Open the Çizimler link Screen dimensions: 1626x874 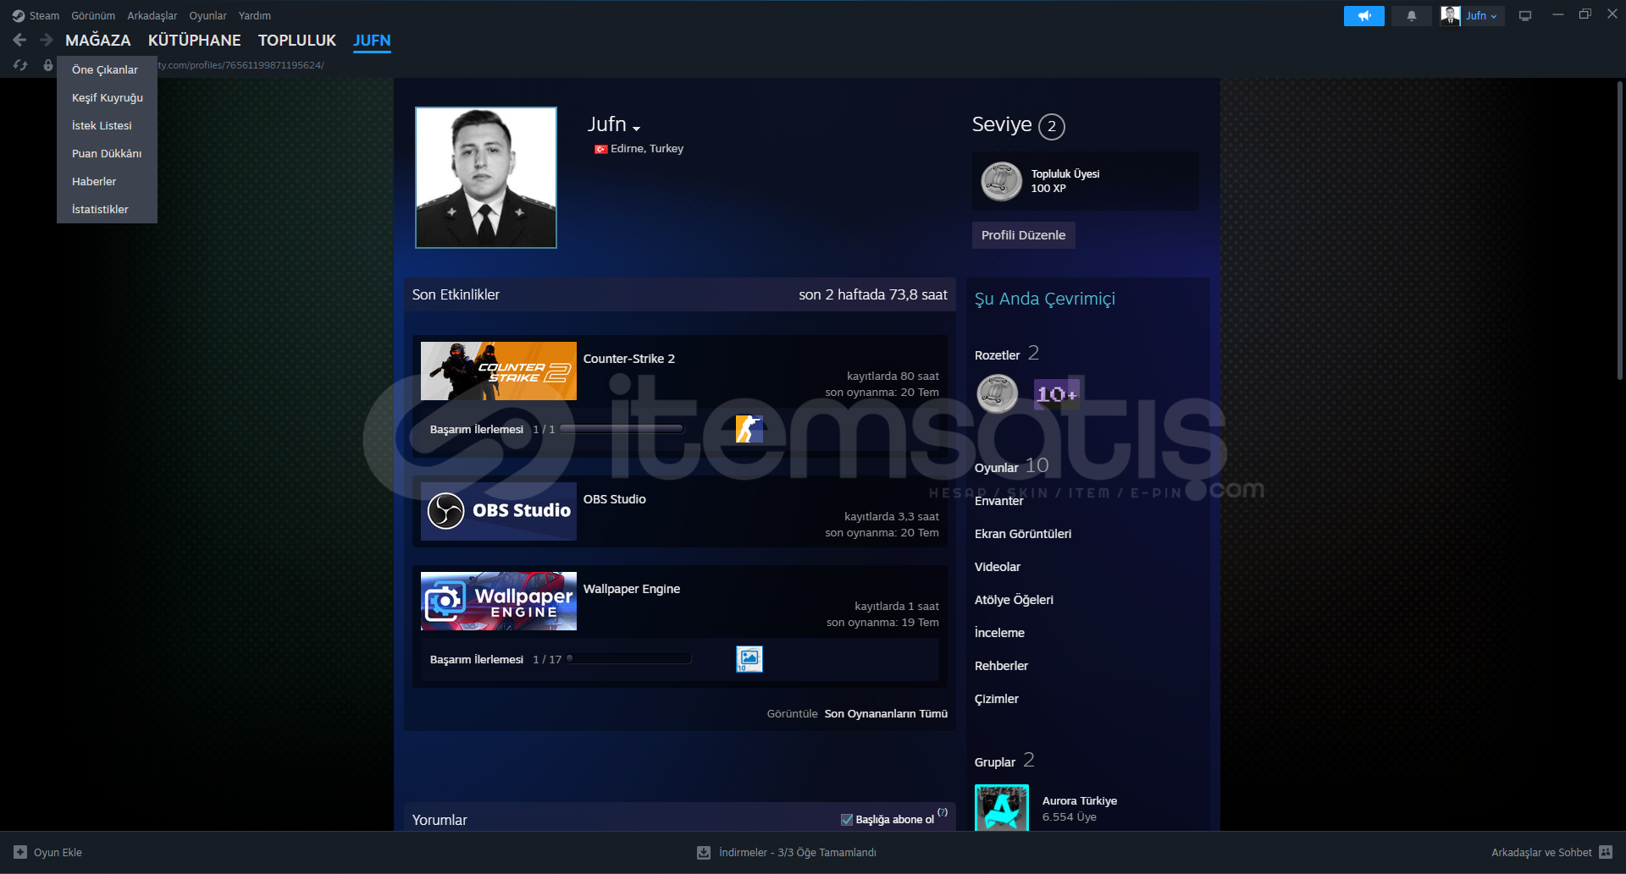coord(997,699)
